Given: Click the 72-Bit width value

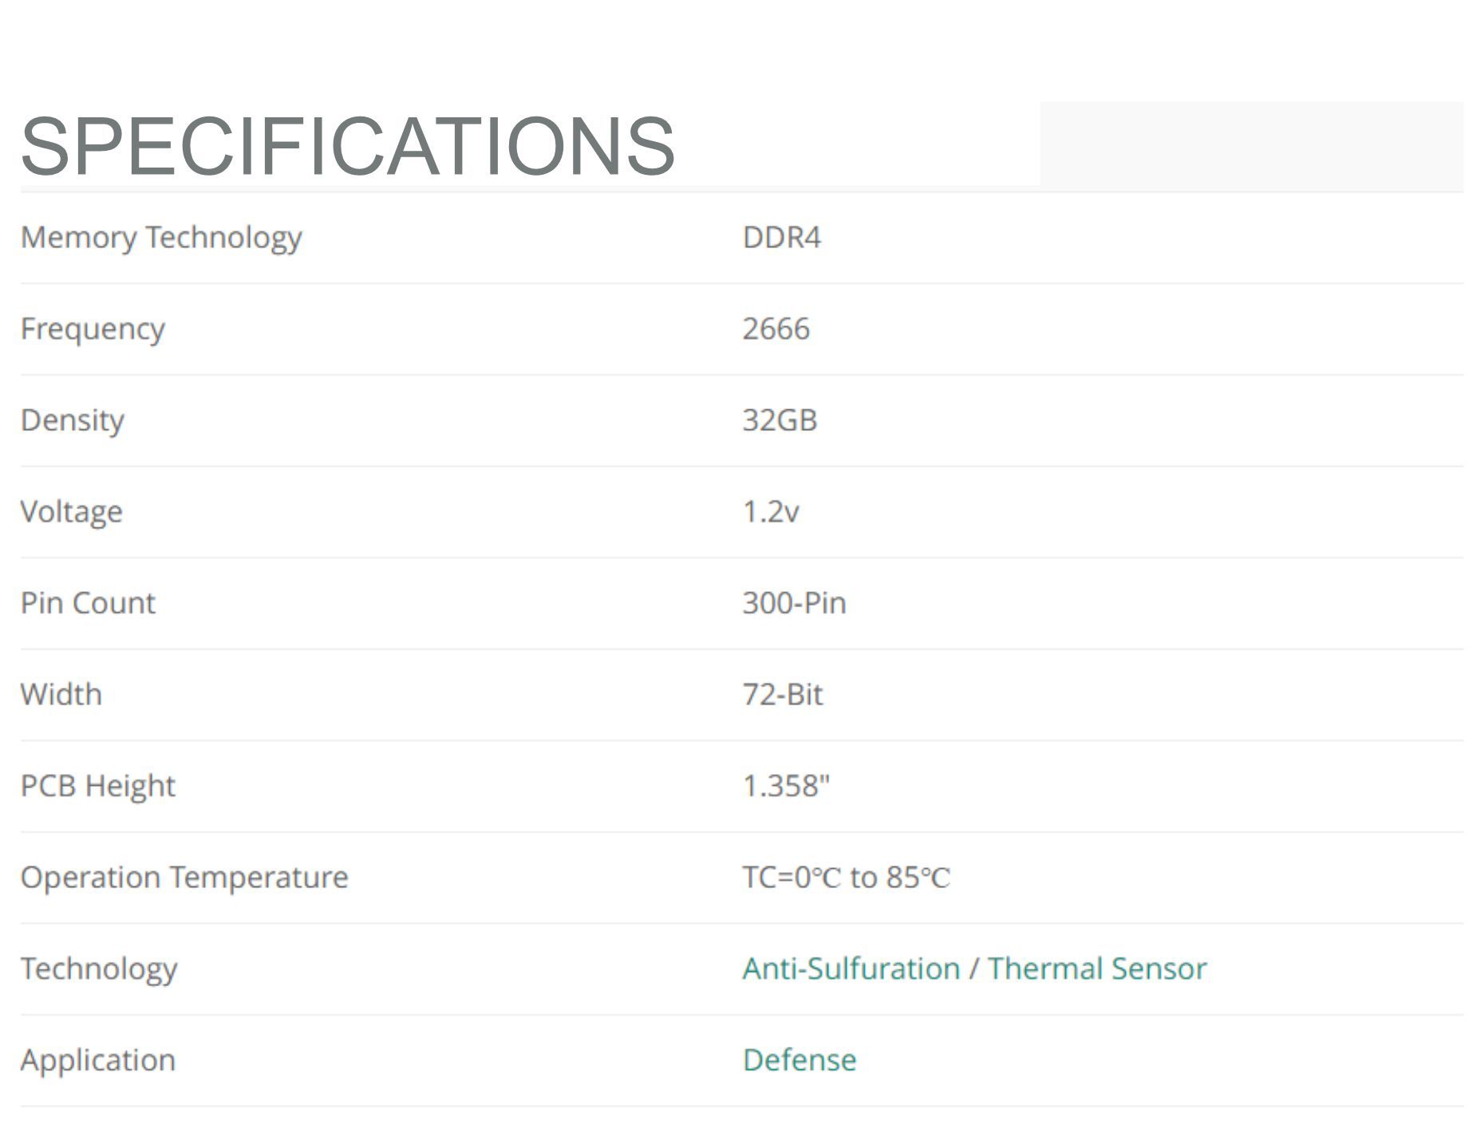Looking at the screenshot, I should [782, 694].
